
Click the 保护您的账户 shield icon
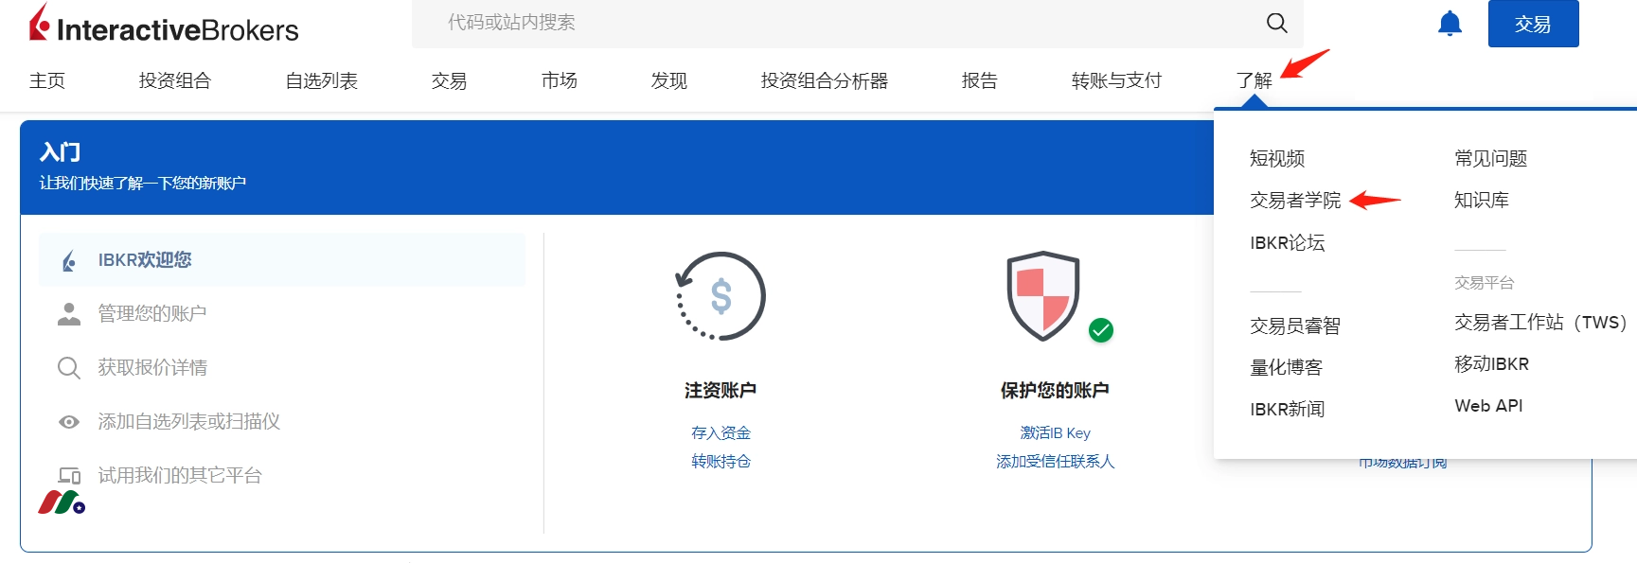point(1042,295)
